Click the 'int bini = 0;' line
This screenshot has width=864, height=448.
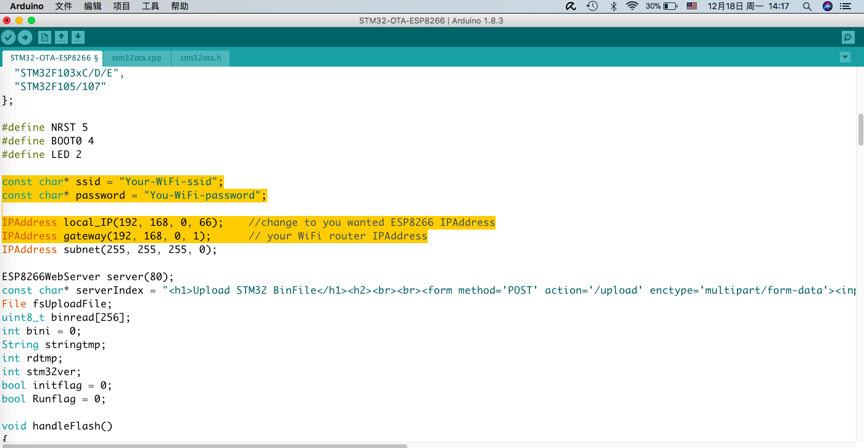[x=42, y=331]
